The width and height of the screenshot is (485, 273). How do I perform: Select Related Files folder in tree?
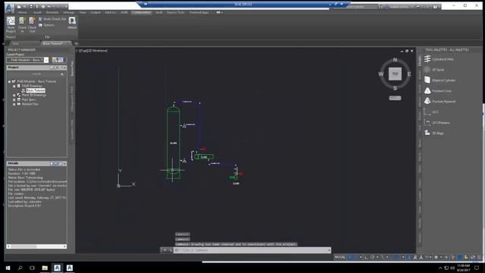point(30,104)
